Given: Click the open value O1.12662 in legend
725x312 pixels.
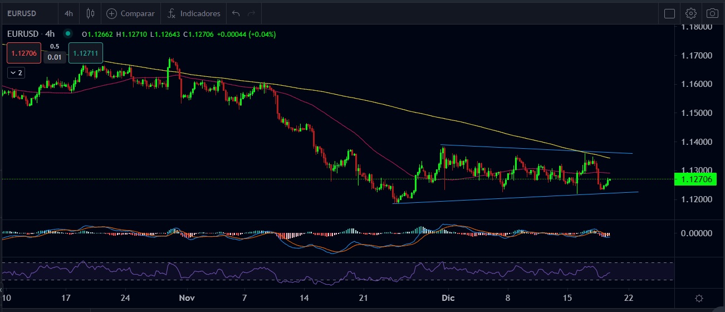Looking at the screenshot, I should click(x=97, y=34).
